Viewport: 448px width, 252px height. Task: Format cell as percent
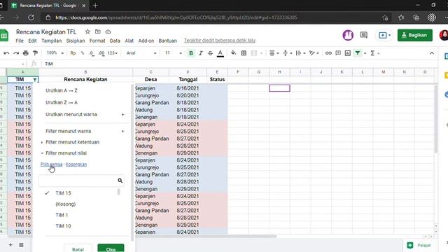click(x=83, y=53)
